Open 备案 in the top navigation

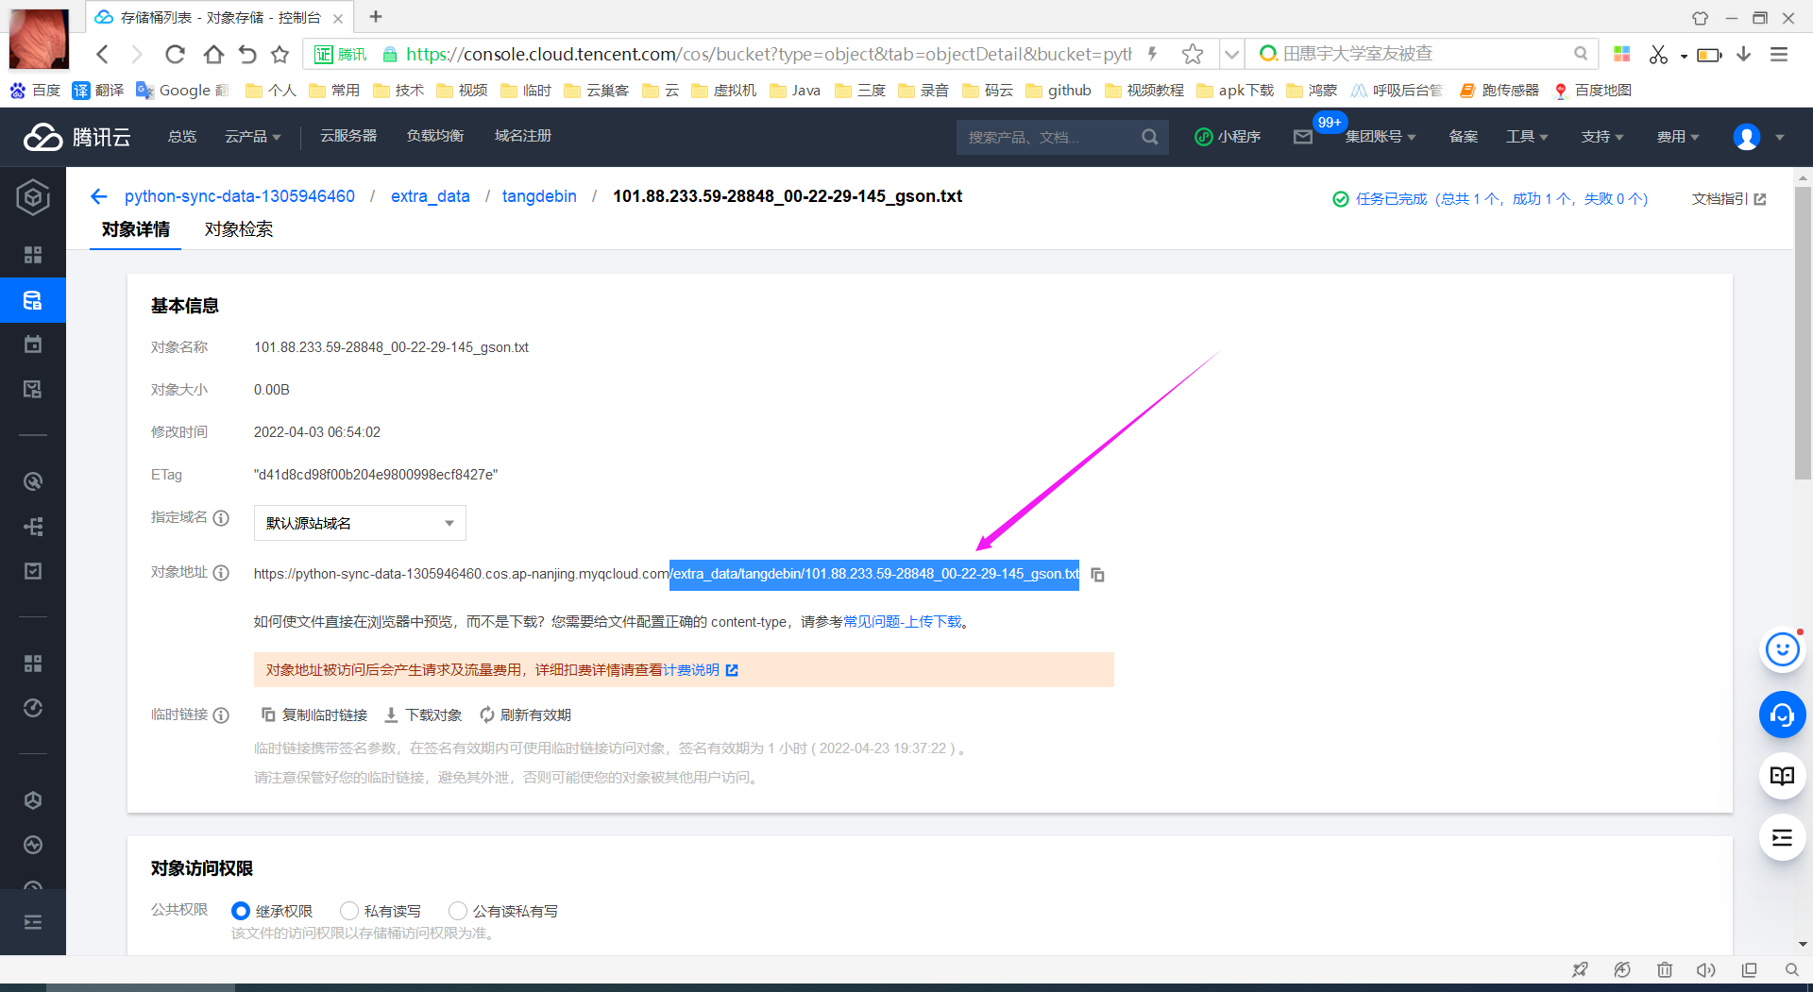(1464, 137)
